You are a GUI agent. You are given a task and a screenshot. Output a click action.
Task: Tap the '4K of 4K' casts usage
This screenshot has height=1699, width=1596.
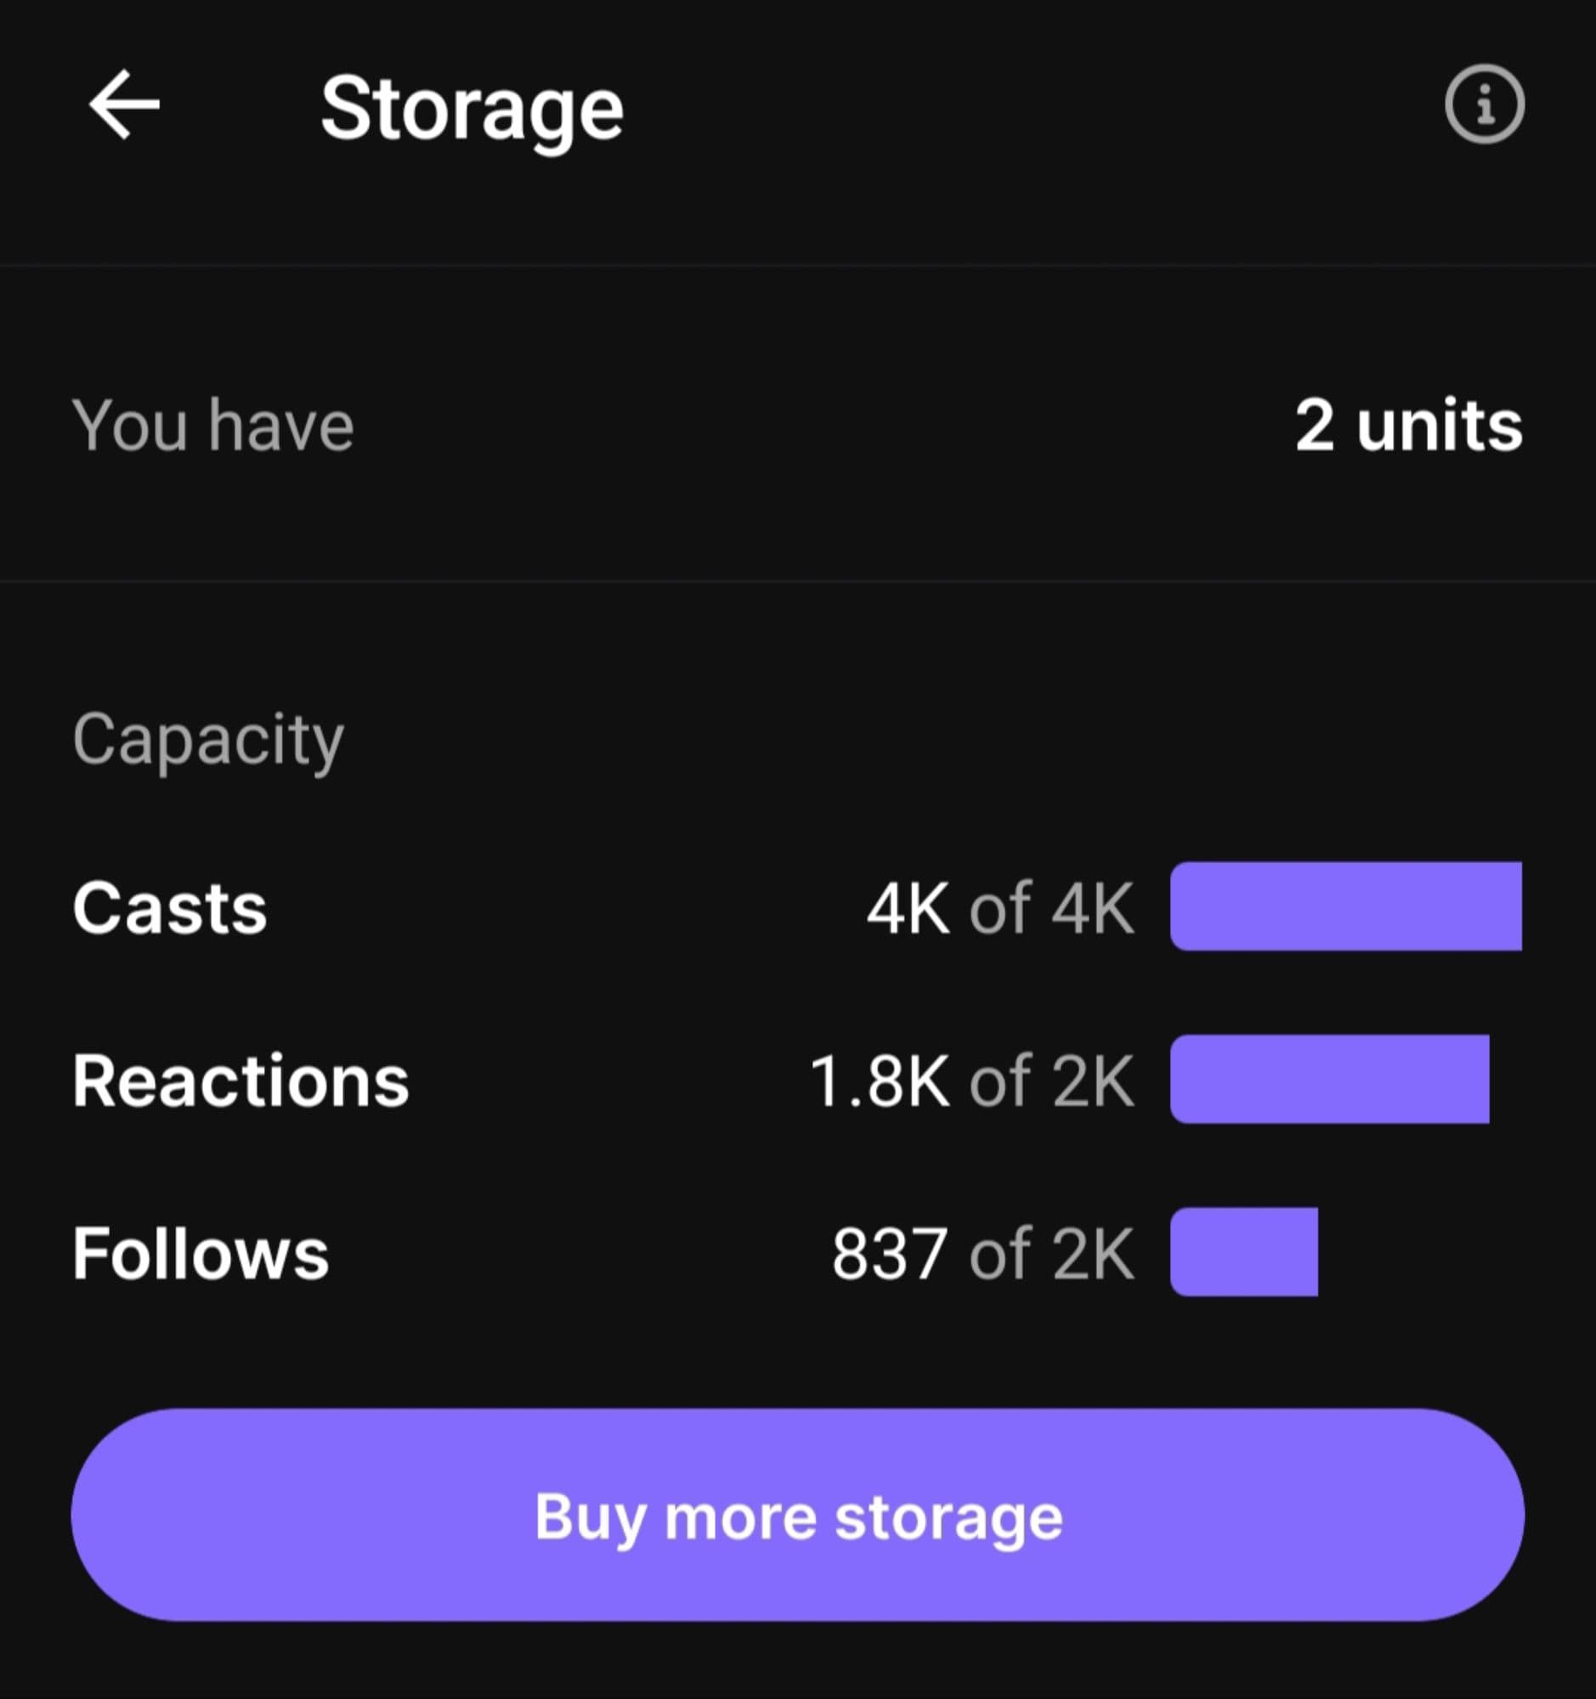point(1000,907)
